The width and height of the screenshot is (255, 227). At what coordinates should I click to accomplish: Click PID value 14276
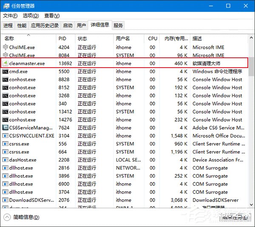(x=65, y=120)
